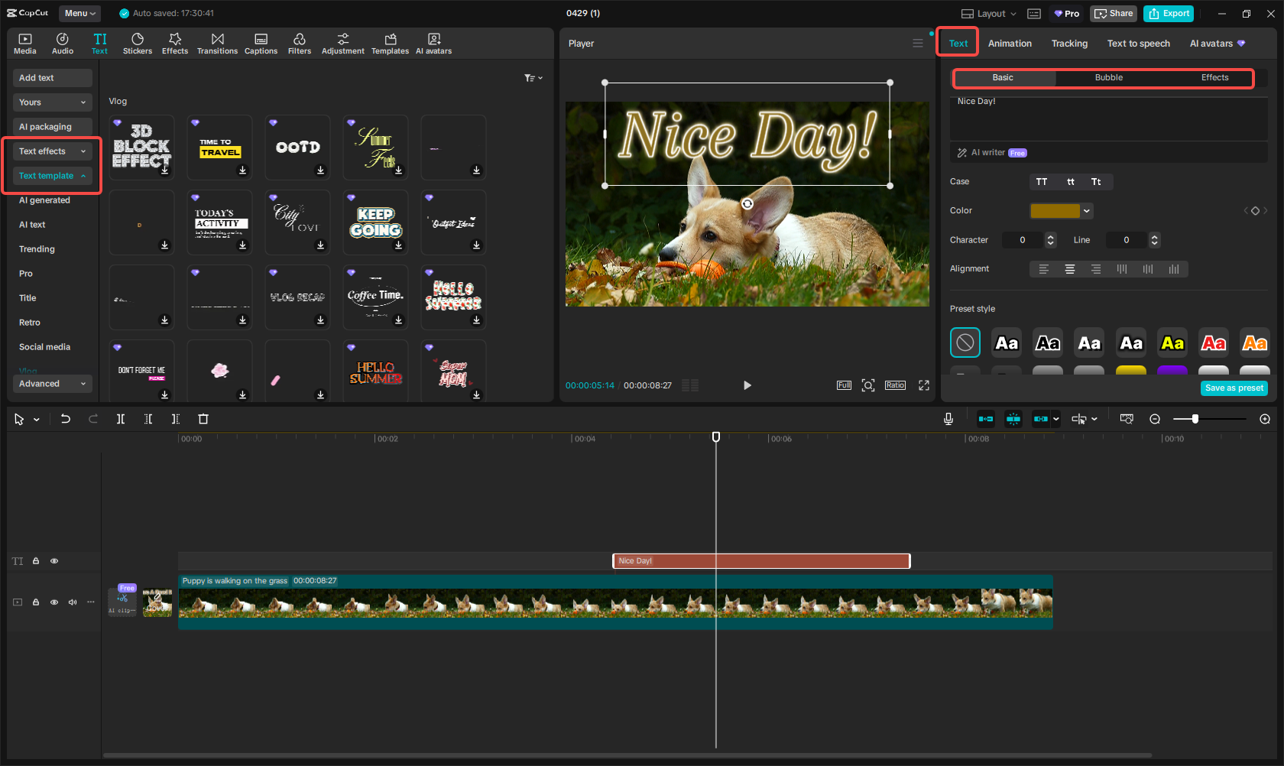This screenshot has height=766, width=1284.
Task: Click the undo arrow in timeline toolbar
Action: [66, 419]
